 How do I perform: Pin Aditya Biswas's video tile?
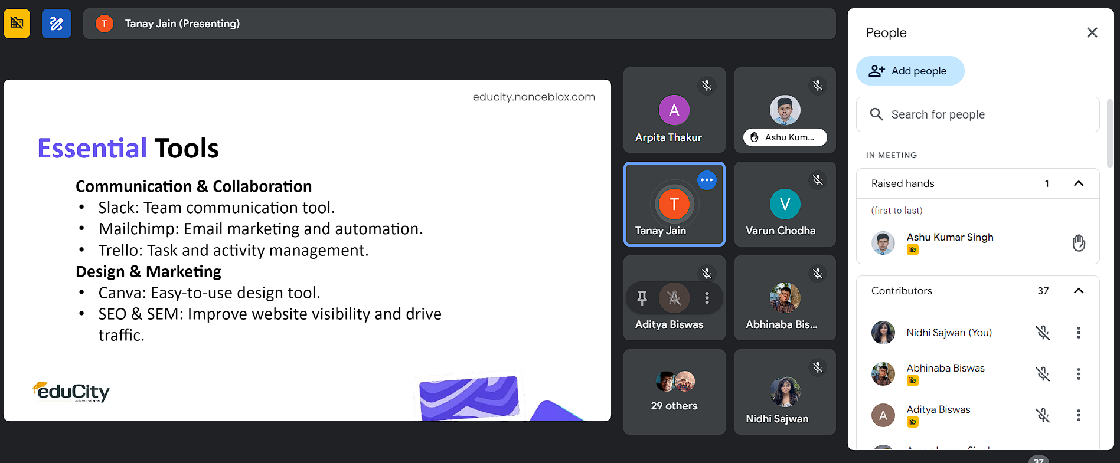[642, 298]
